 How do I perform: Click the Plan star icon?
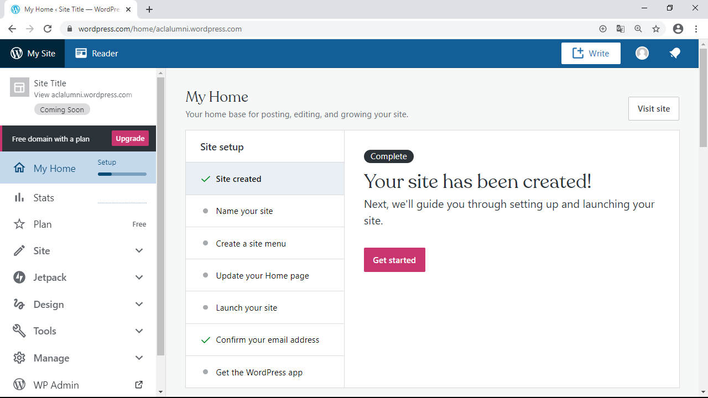[x=19, y=224]
